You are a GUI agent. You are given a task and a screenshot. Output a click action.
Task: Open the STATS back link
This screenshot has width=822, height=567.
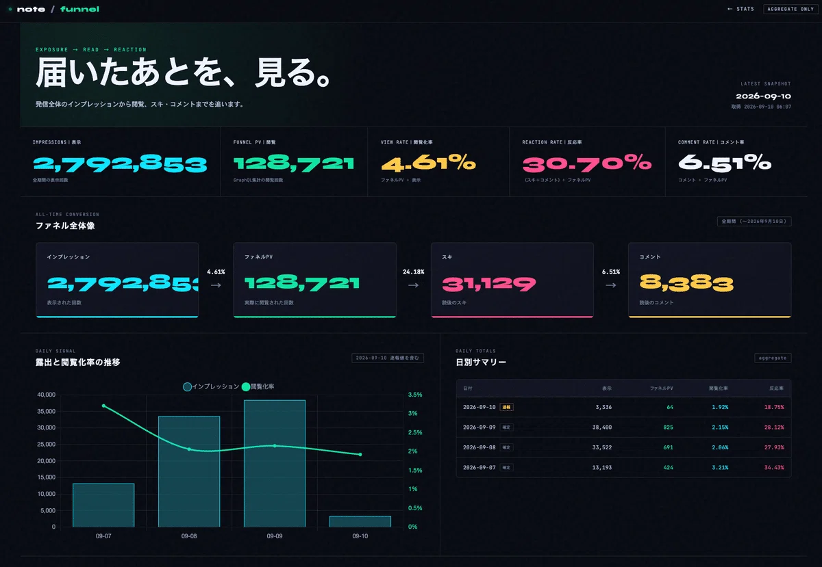coord(740,9)
